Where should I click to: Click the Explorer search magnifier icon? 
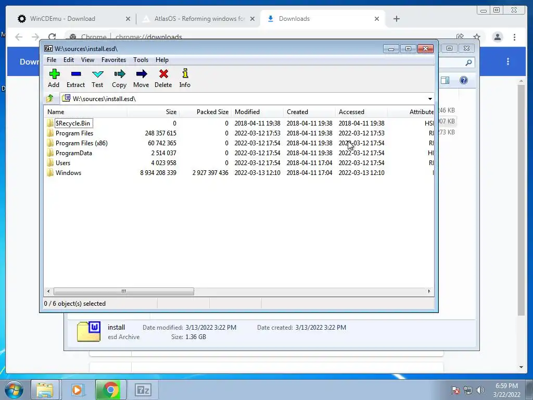(x=468, y=63)
